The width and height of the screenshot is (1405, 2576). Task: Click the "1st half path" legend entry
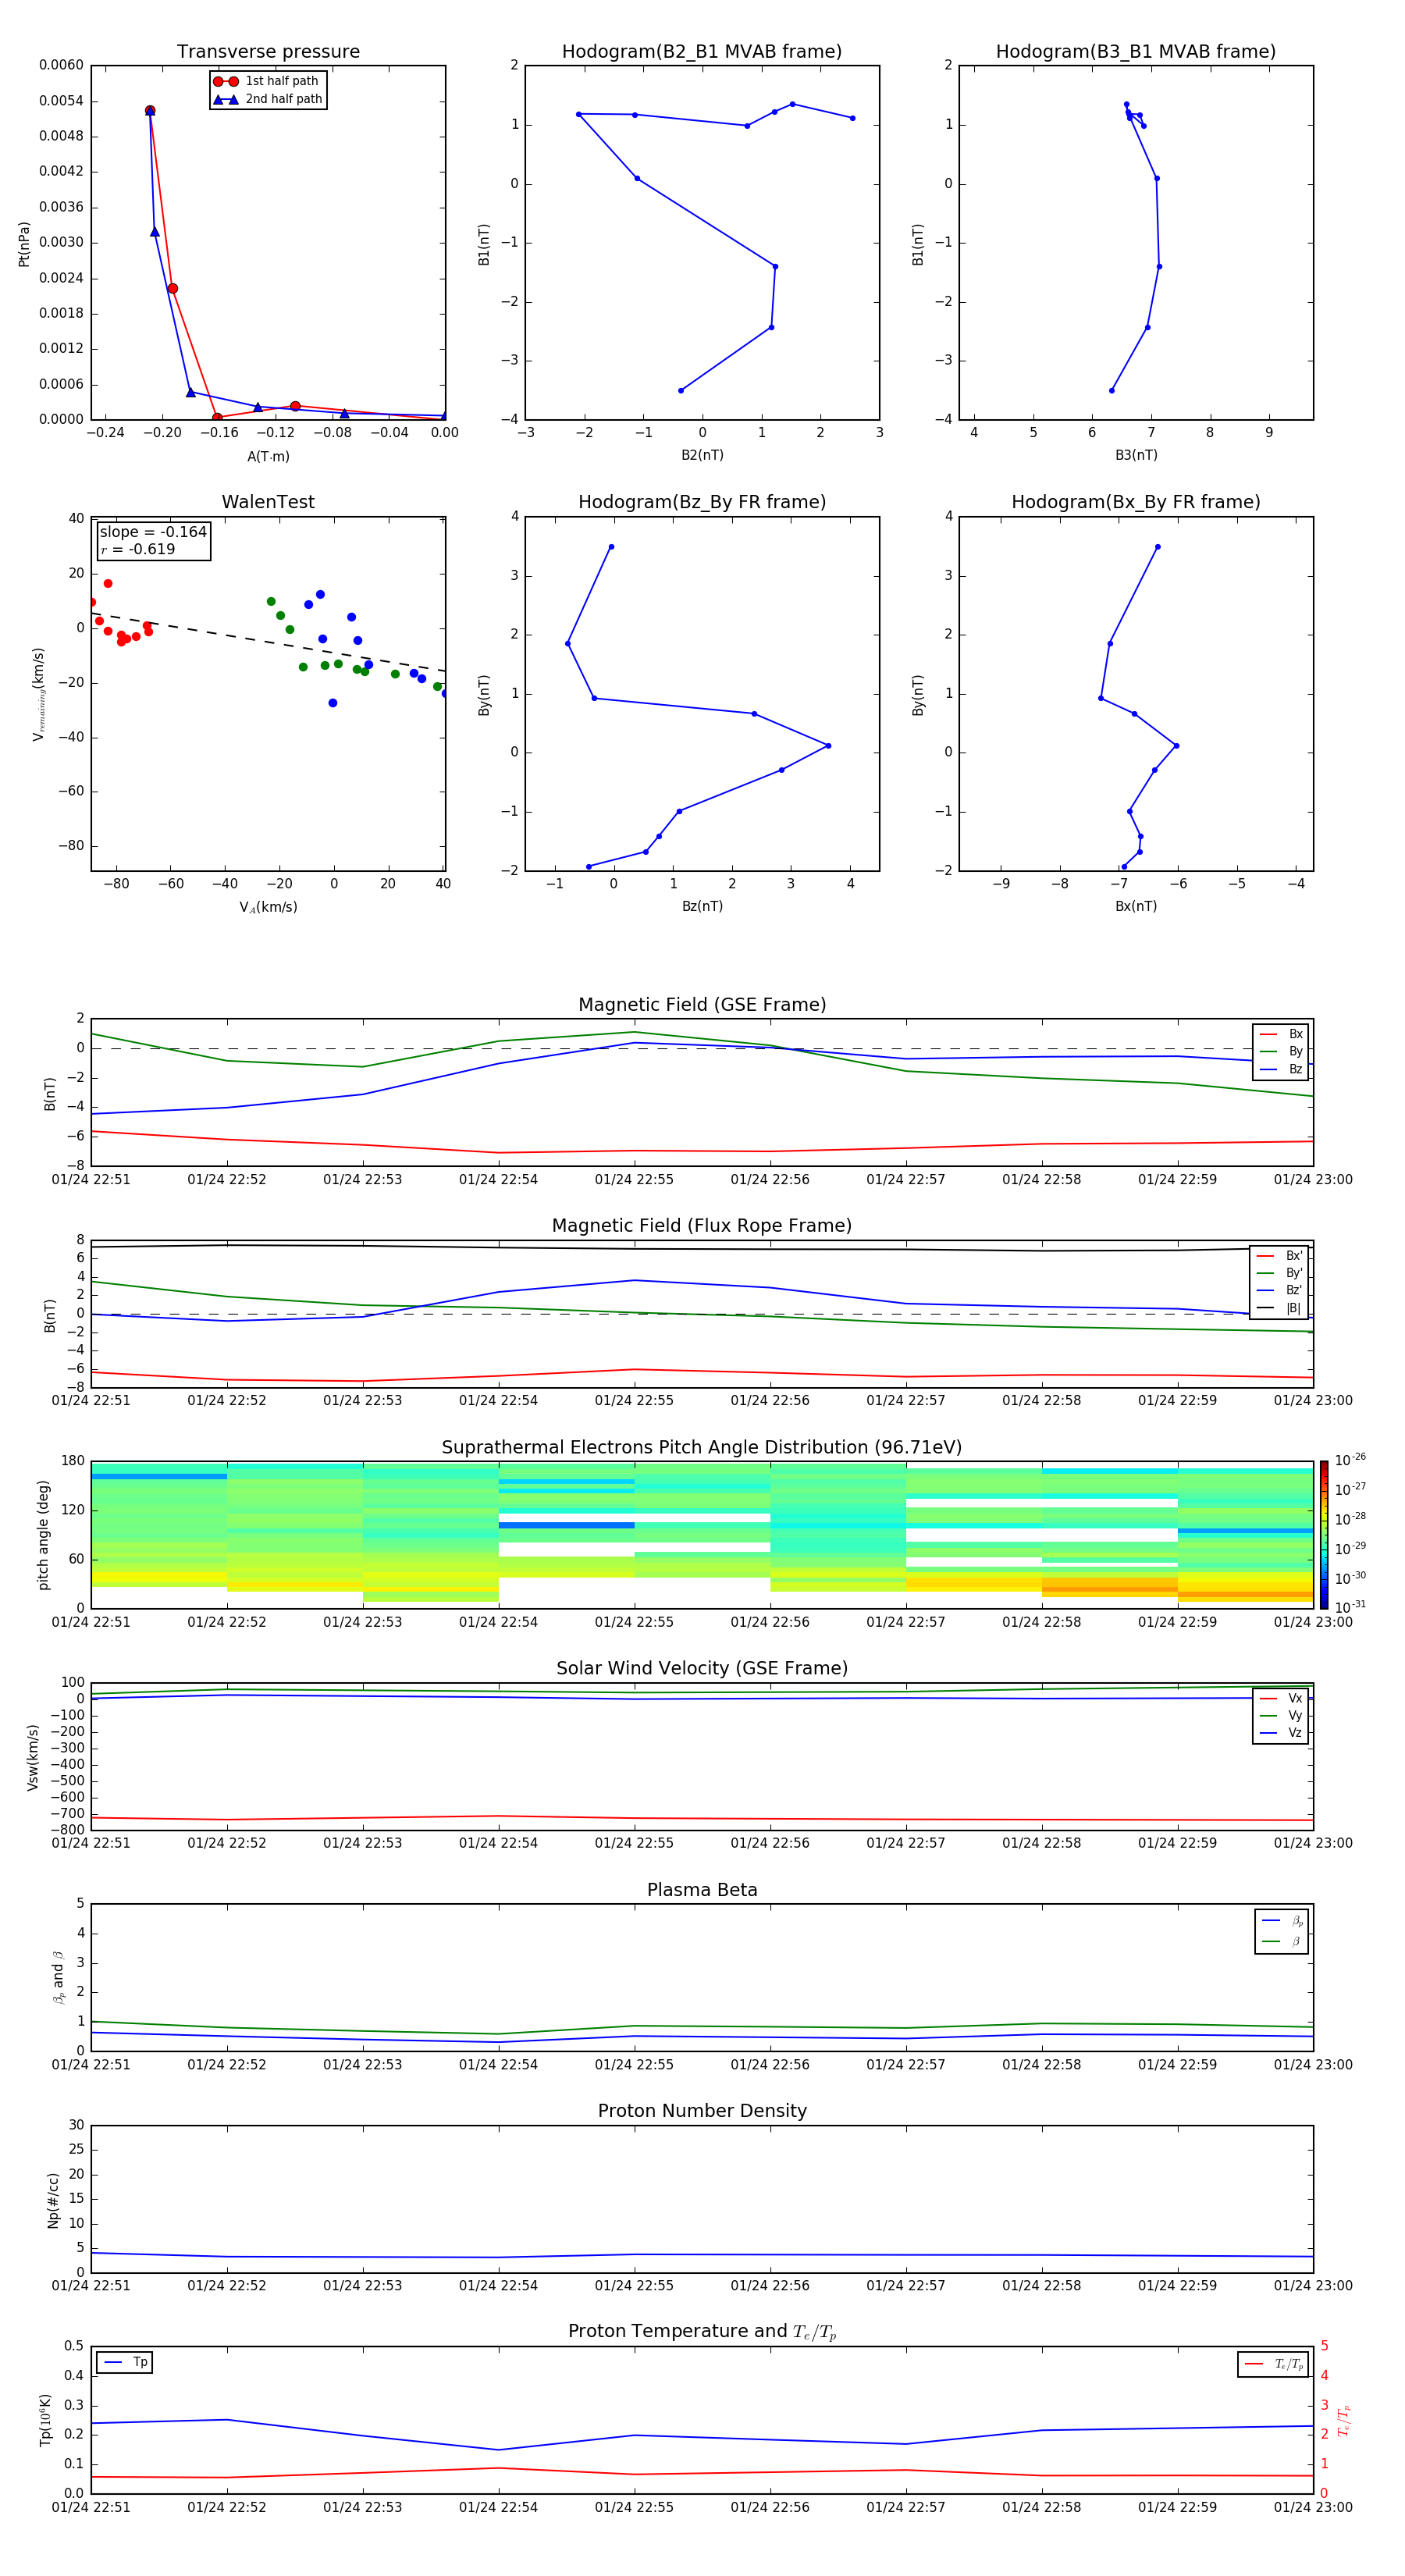268,81
